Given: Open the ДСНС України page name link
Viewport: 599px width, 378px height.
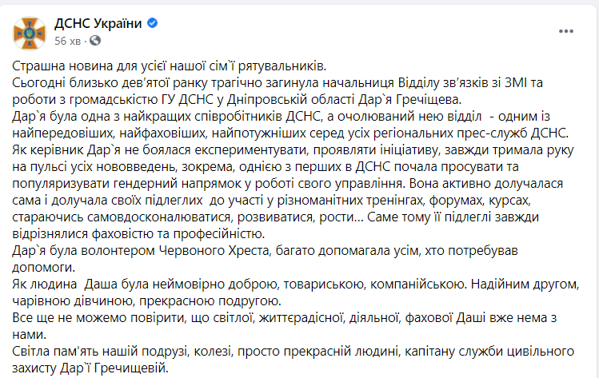Looking at the screenshot, I should (x=98, y=23).
